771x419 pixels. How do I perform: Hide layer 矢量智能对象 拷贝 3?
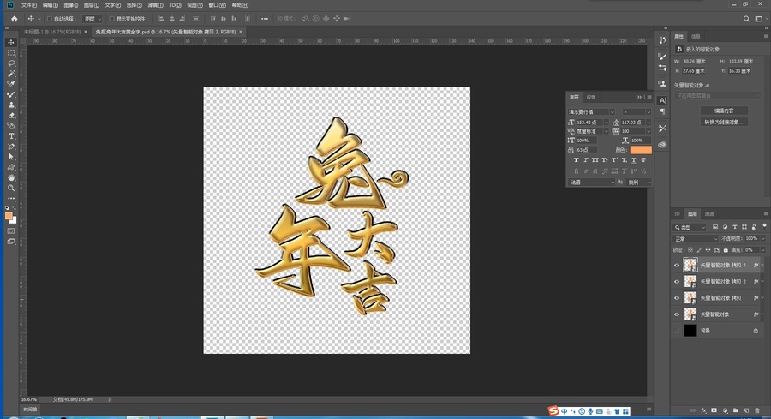click(677, 265)
